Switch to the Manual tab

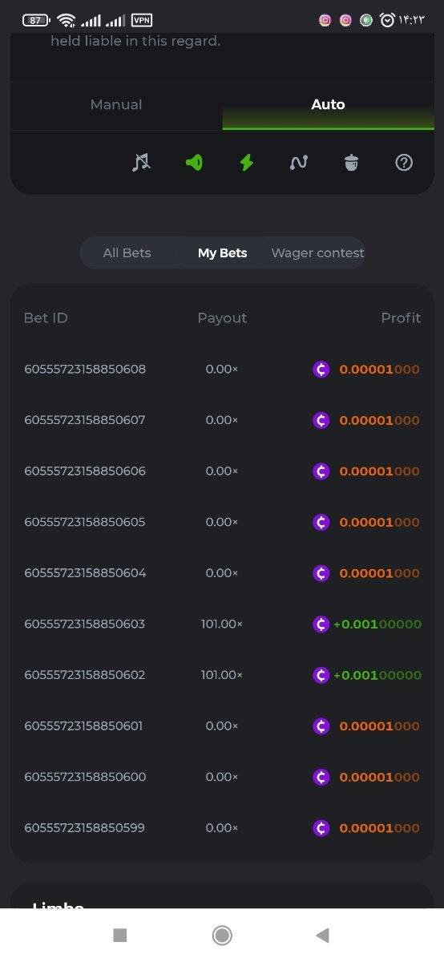coord(116,105)
